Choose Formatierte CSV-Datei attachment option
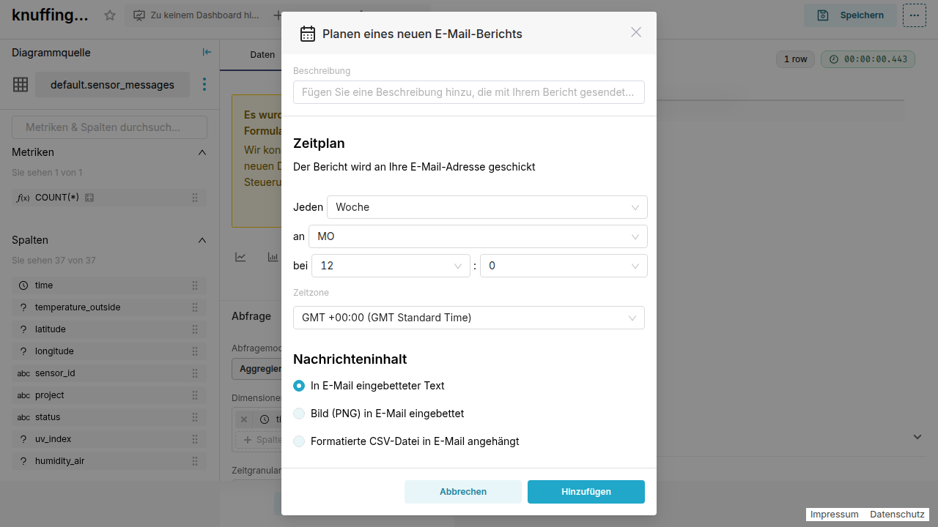938x527 pixels. click(x=299, y=441)
